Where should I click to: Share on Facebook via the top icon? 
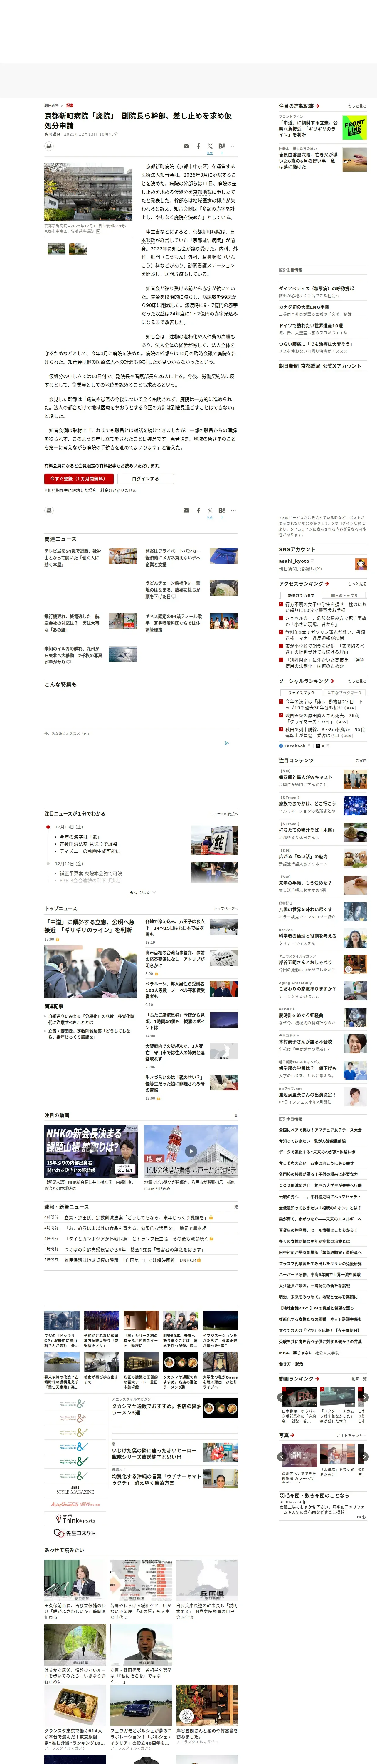click(198, 146)
